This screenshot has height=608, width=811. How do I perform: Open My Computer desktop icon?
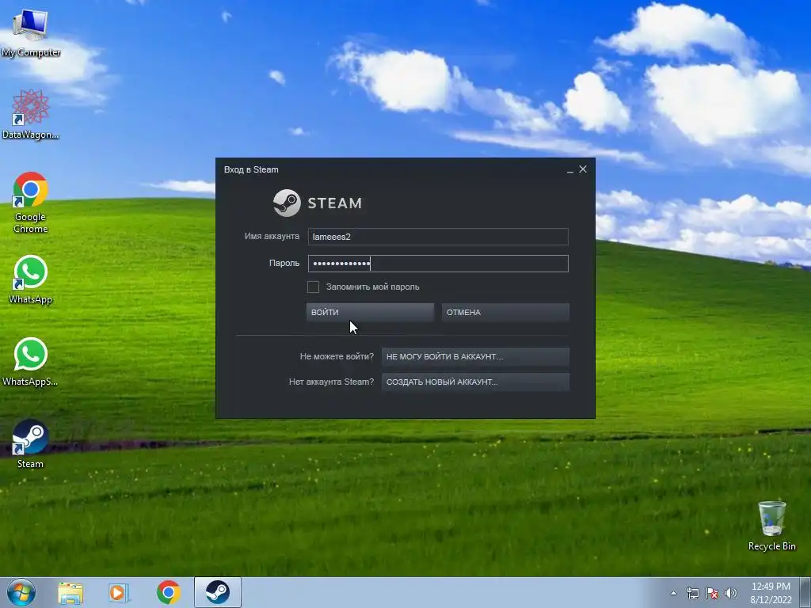pyautogui.click(x=31, y=32)
